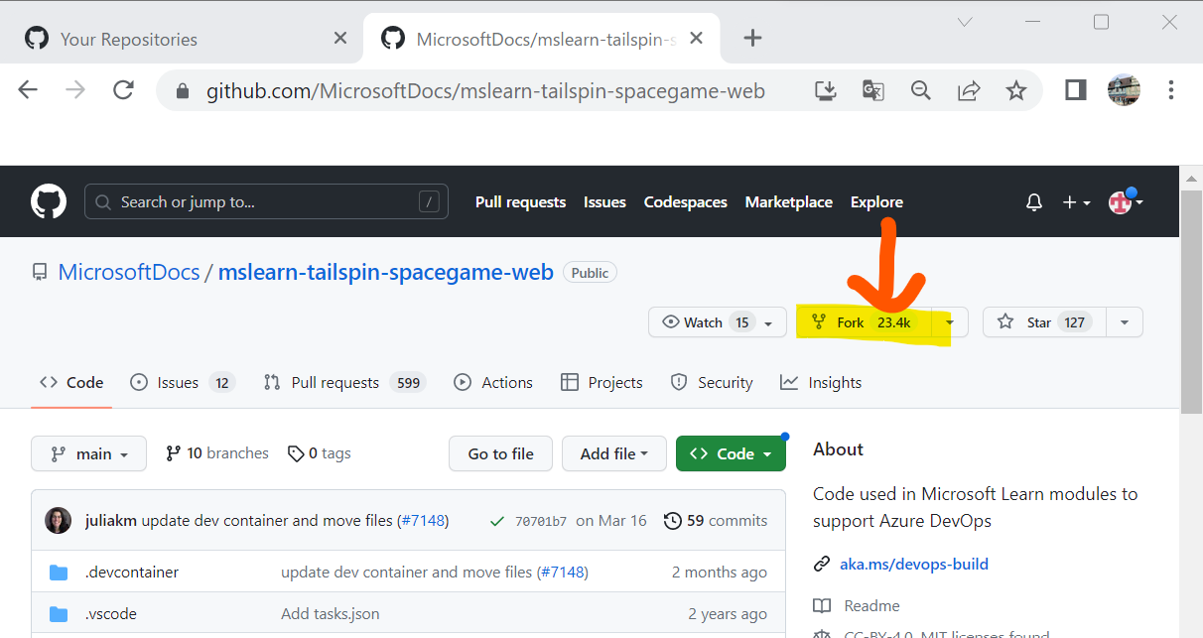Image resolution: width=1203 pixels, height=638 pixels.
Task: Close the MicrosoftDocs browser tab
Action: point(697,38)
